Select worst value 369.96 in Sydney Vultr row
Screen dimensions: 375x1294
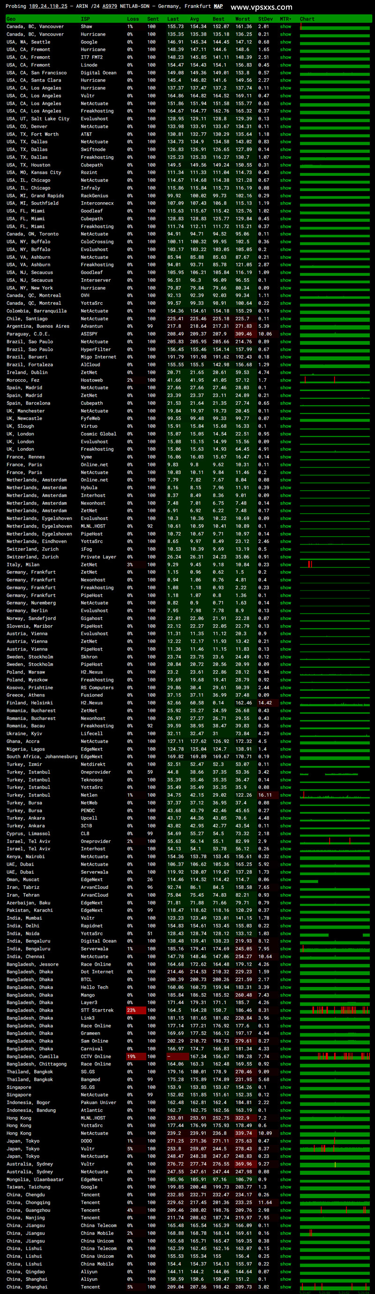[x=245, y=1164]
